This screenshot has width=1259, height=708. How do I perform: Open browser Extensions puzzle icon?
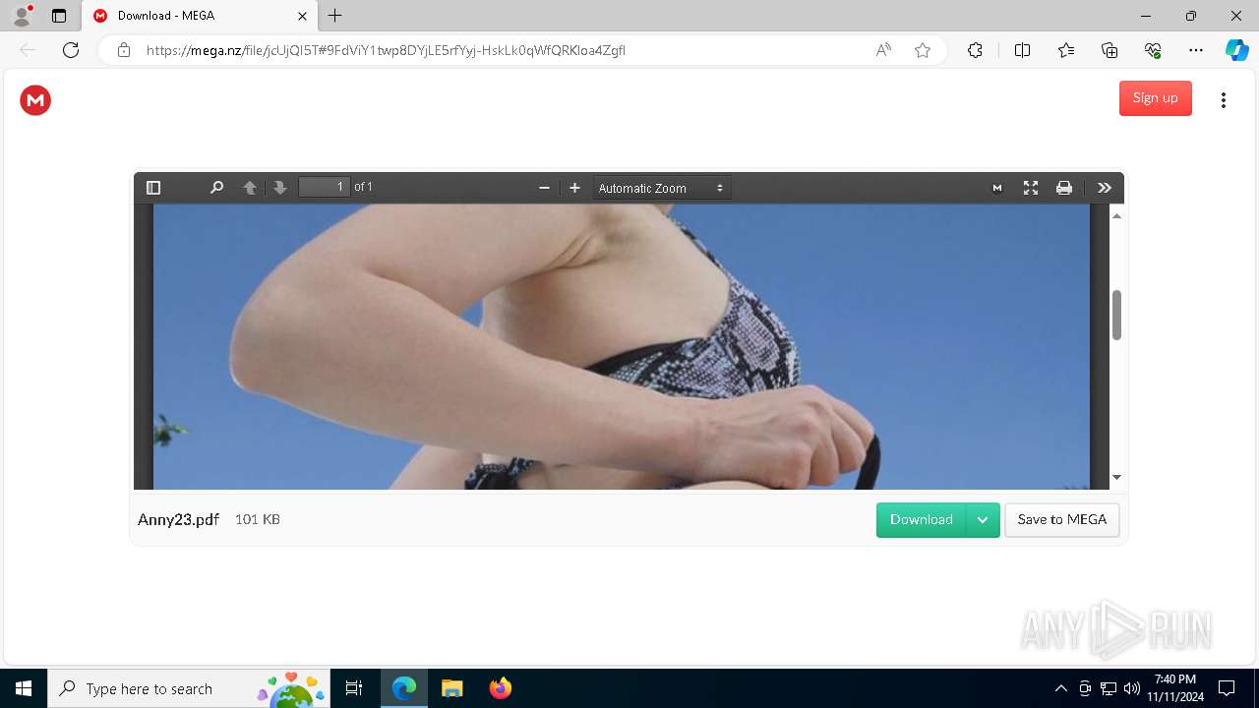click(x=975, y=50)
